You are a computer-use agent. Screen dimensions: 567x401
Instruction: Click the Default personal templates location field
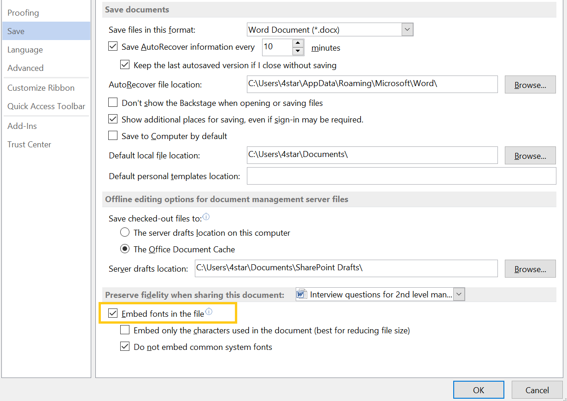click(x=401, y=176)
